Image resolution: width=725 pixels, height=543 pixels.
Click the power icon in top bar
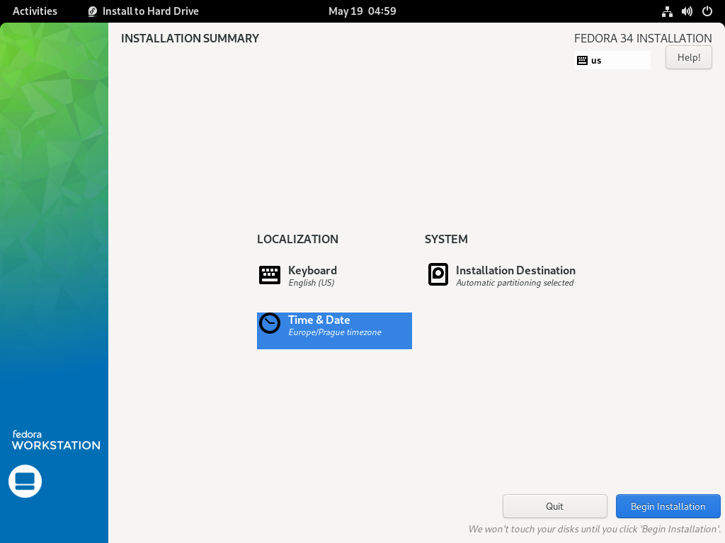tap(707, 11)
